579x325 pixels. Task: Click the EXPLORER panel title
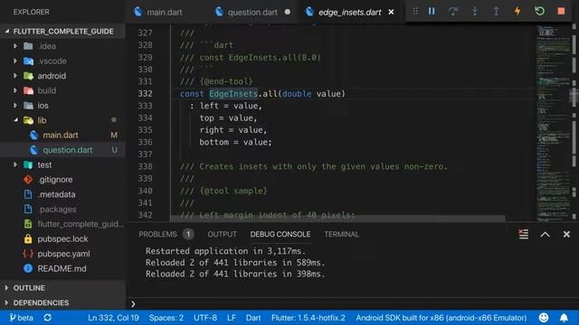(31, 12)
